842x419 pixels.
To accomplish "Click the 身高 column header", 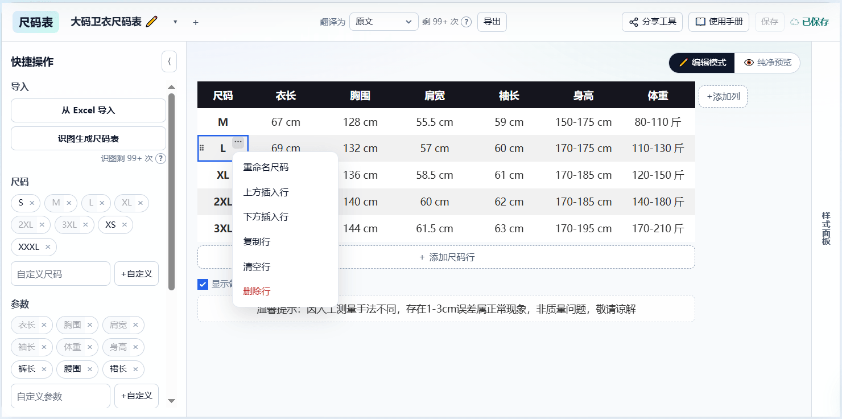I will coord(584,96).
